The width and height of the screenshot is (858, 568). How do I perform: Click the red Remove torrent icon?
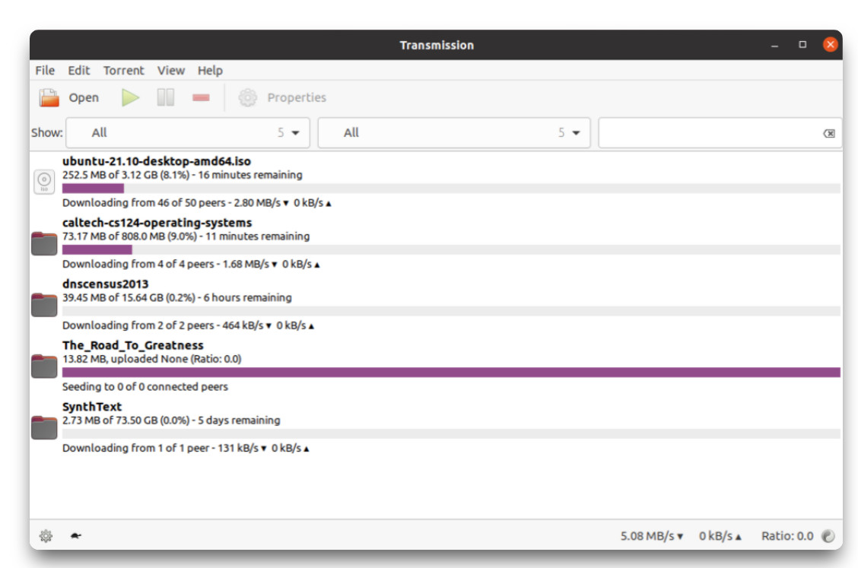pos(201,97)
